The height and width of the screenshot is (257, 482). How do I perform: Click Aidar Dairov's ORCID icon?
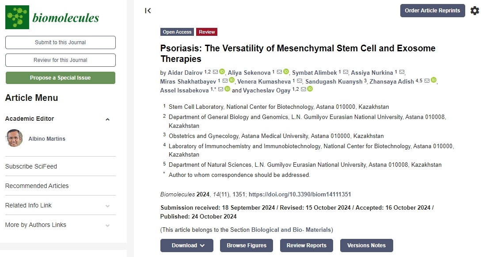pos(222,72)
